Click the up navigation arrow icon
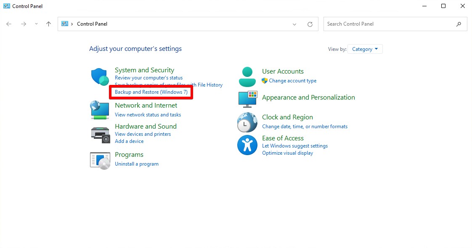472x248 pixels. [x=48, y=24]
